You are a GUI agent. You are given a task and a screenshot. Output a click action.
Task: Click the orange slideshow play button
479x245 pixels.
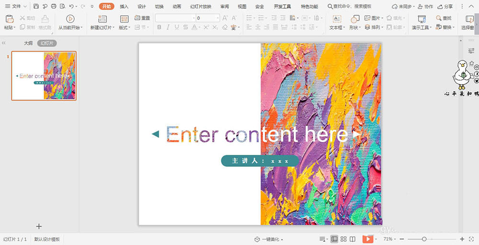pos(368,239)
